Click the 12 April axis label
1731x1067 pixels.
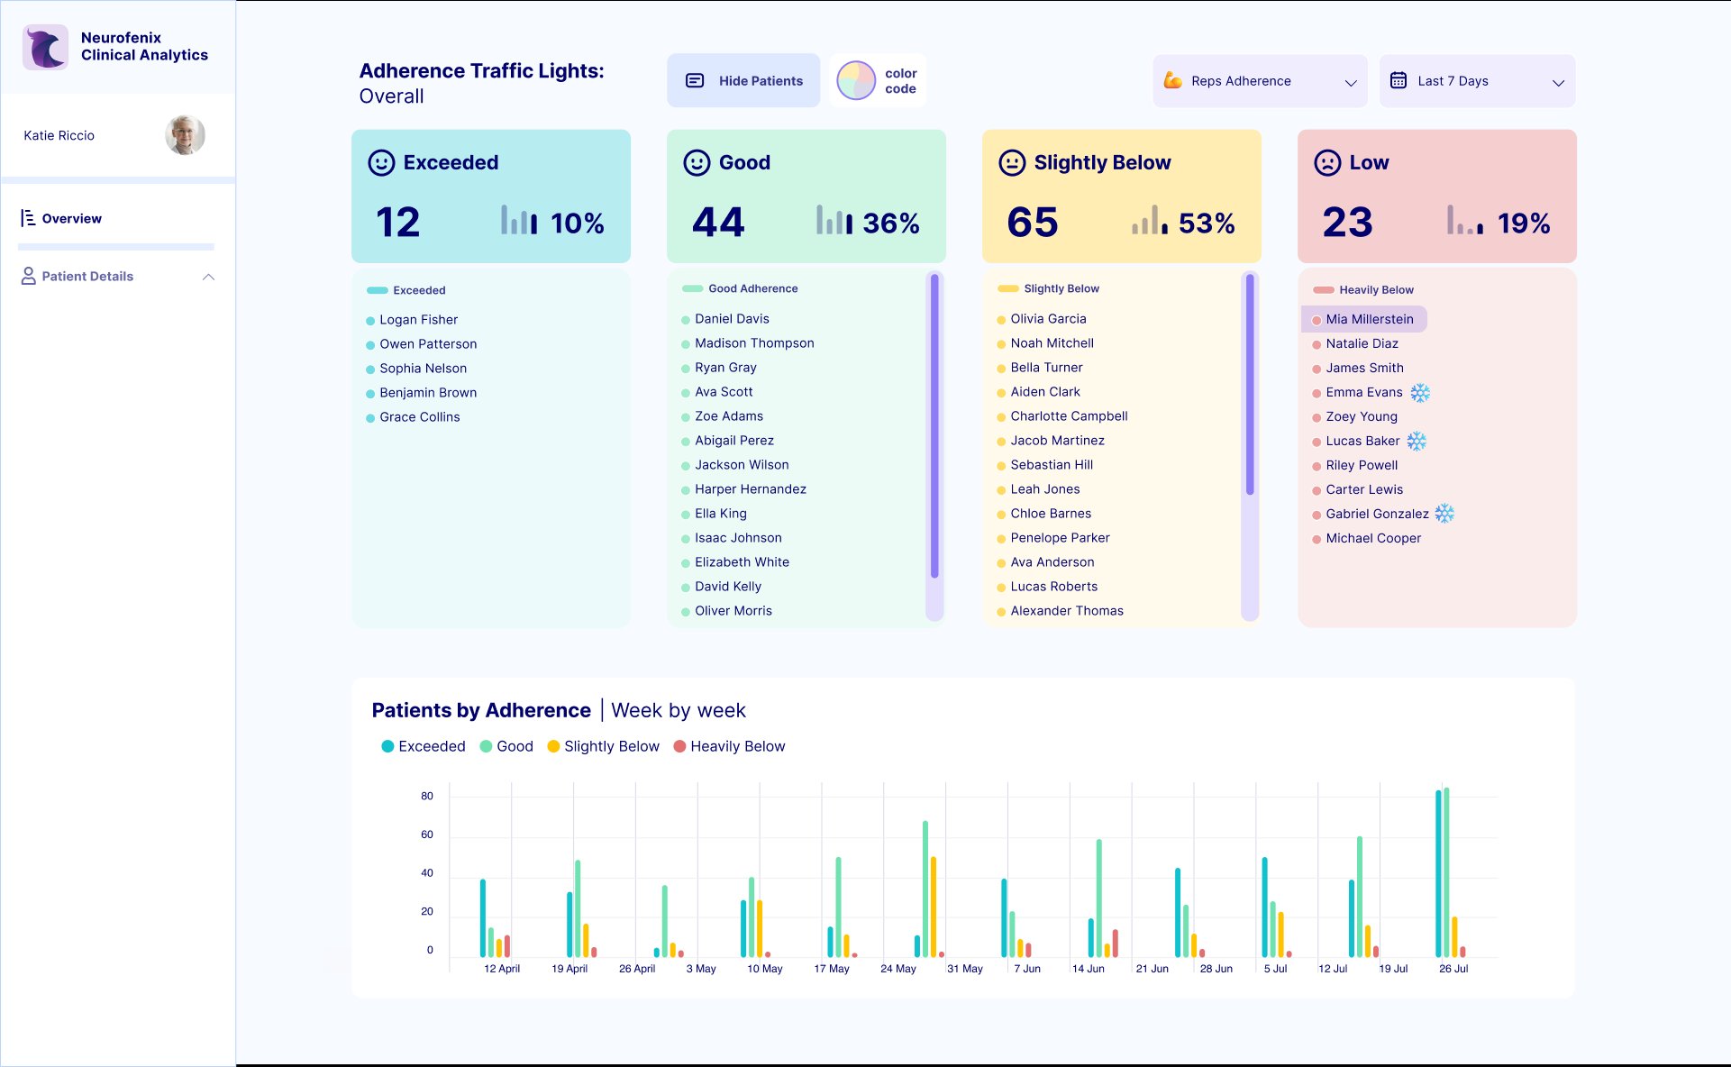click(502, 969)
